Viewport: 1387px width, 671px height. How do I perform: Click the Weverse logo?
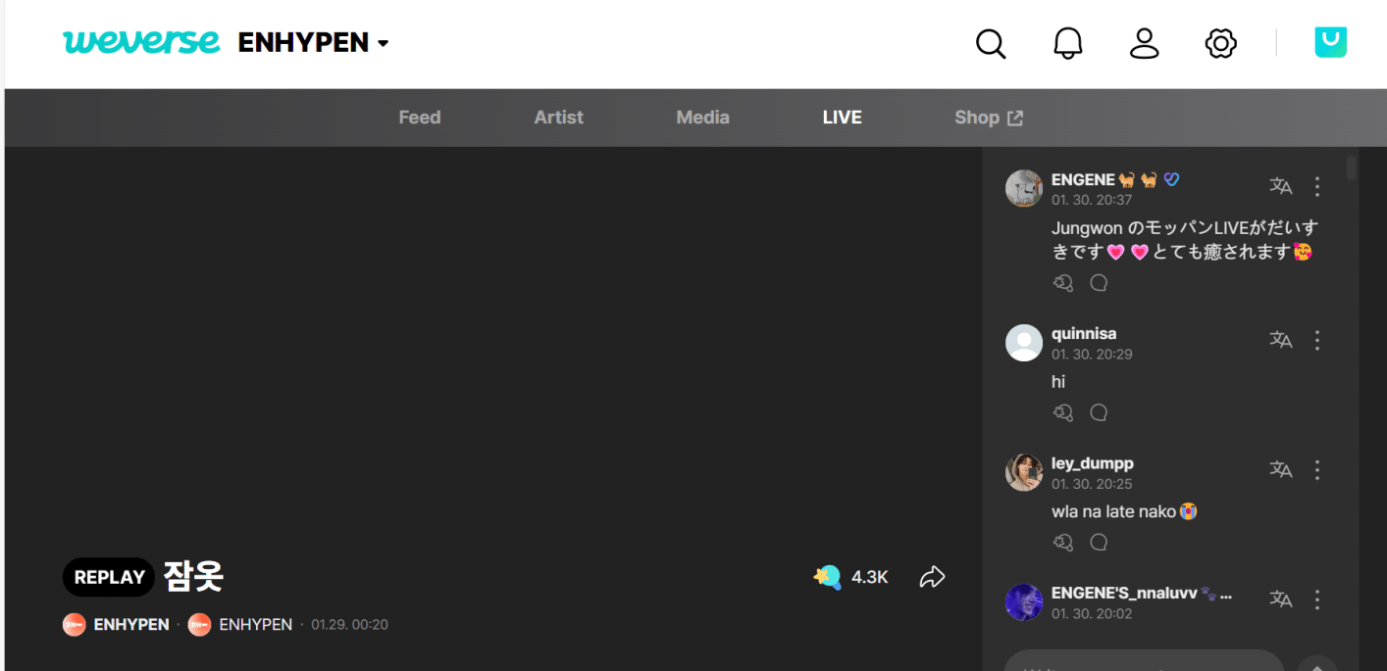pos(141,42)
